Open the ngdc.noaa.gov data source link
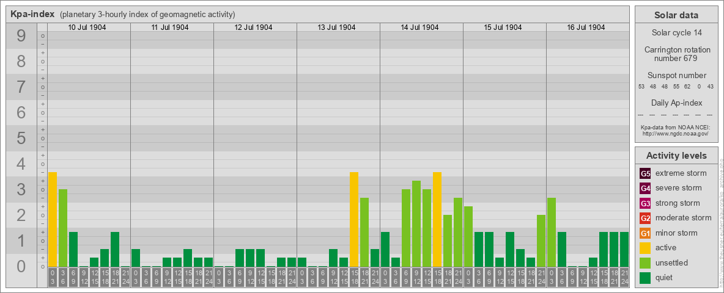 [676, 134]
